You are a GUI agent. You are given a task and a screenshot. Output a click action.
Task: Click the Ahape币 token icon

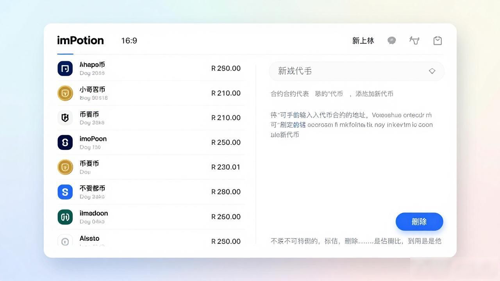pos(65,68)
